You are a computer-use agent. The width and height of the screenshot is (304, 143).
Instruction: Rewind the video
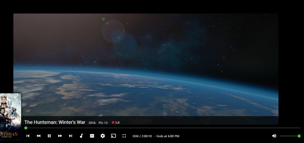pos(39,136)
